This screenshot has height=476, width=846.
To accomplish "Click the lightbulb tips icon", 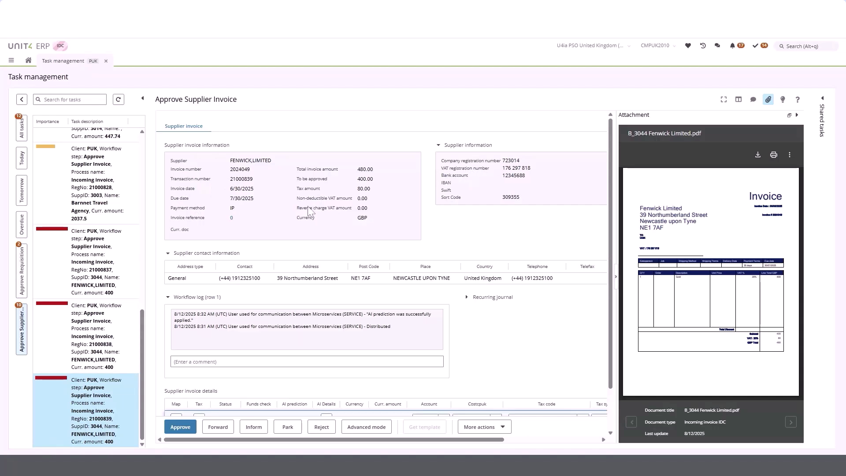I will pos(783,100).
